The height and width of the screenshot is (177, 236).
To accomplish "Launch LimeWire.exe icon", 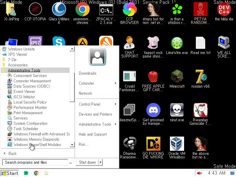I will (x=177, y=43).
